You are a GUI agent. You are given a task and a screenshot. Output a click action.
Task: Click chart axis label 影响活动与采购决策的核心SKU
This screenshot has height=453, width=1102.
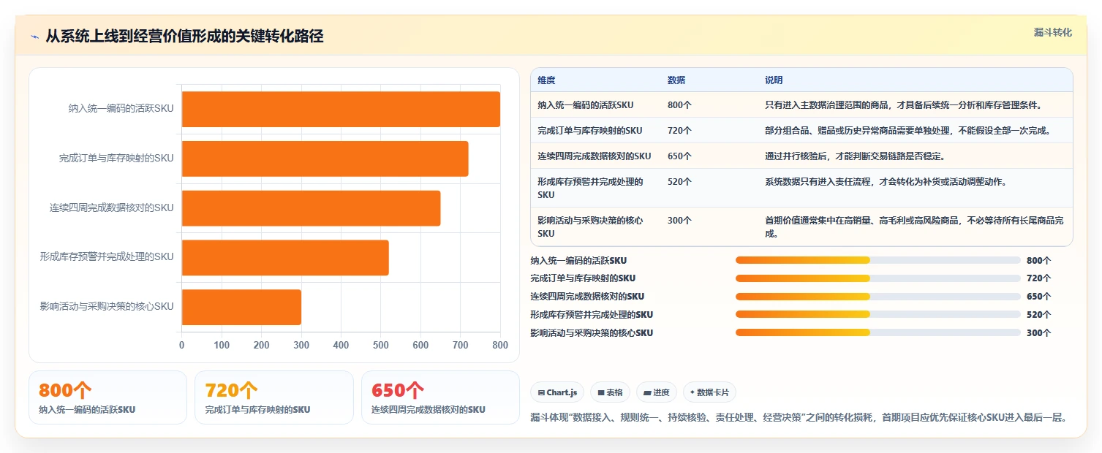(107, 307)
